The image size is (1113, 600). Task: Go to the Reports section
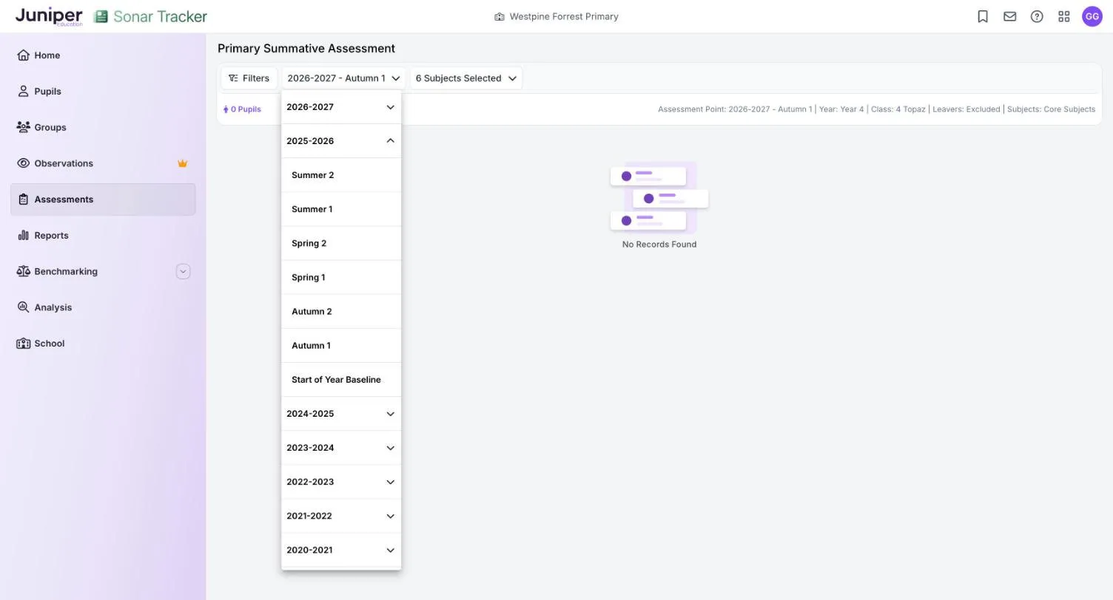pos(103,235)
